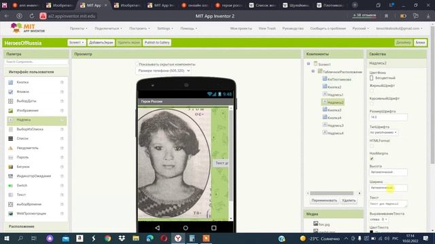Open the Проекты menu
This screenshot has width=435, height=244.
click(x=78, y=28)
